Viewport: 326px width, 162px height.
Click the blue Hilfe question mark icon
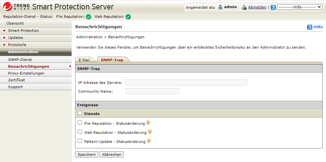(x=310, y=27)
